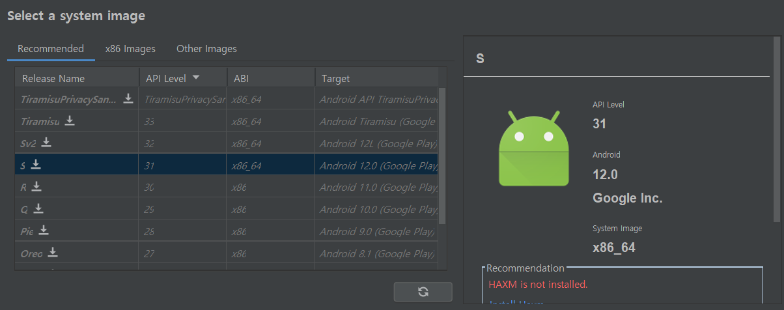Select the Android 12.0 (Google Play) target cell
The height and width of the screenshot is (310, 784).
coord(377,165)
